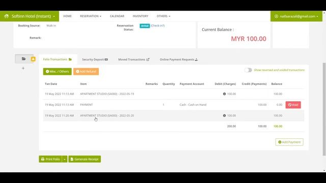Add a new folio with plus icon
This screenshot has width=326, height=183.
tap(23, 68)
